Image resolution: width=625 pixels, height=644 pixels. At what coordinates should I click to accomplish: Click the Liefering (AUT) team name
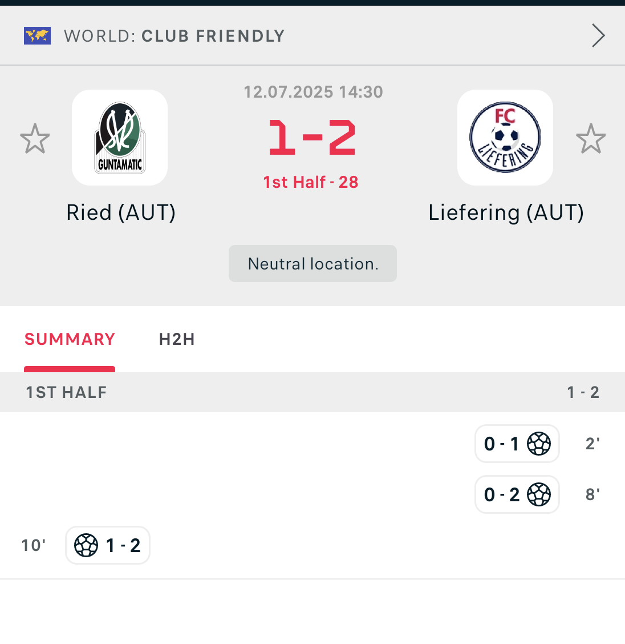pyautogui.click(x=506, y=212)
